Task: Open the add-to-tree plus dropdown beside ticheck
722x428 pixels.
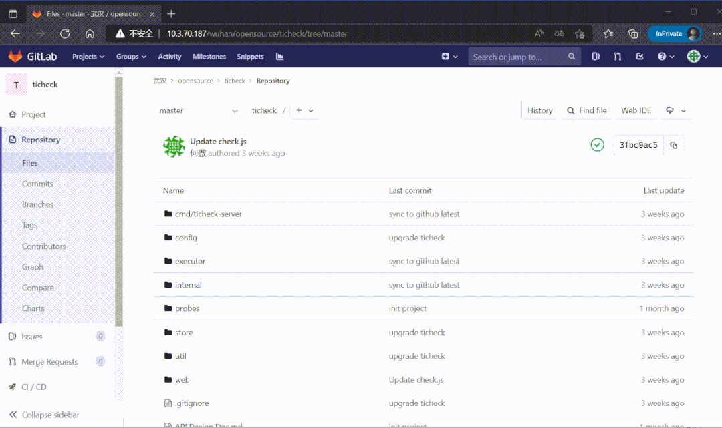Action: (304, 110)
